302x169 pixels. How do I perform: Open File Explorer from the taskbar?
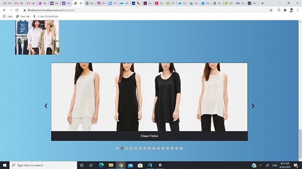[111, 165]
